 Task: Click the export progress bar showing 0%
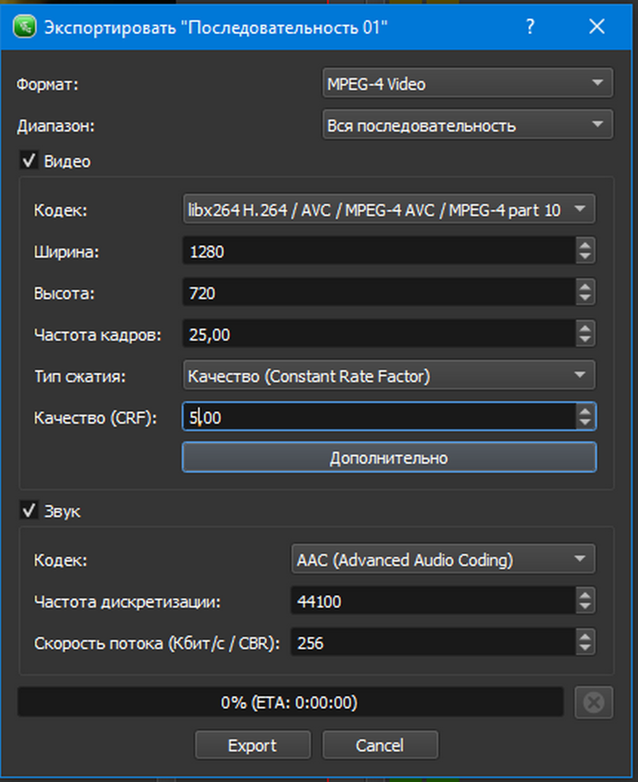tap(290, 702)
